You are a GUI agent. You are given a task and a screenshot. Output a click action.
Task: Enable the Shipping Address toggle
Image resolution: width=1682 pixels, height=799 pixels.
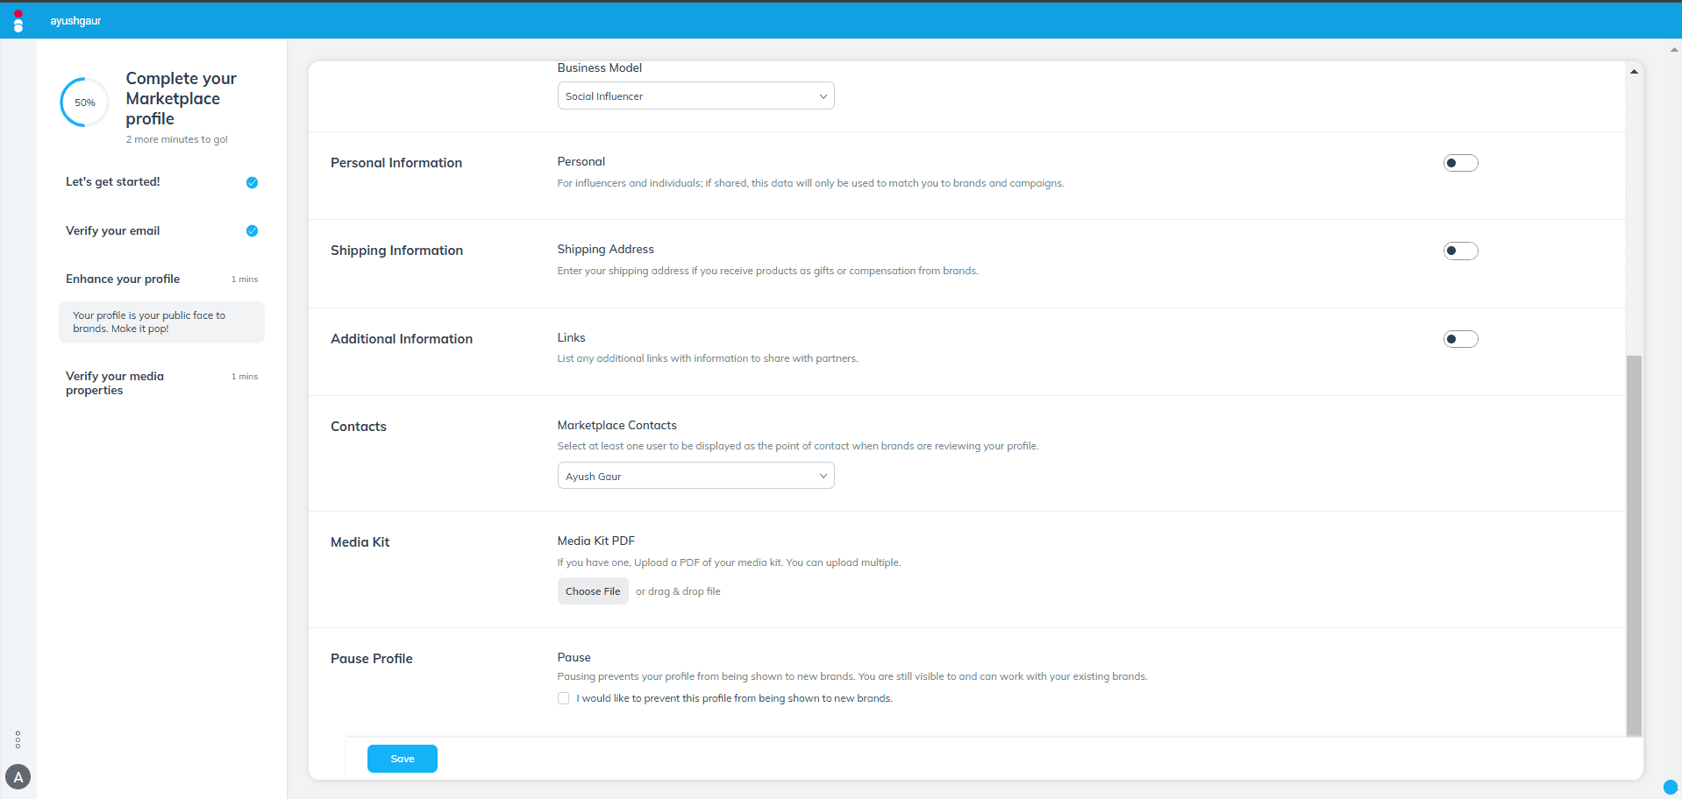(x=1460, y=251)
